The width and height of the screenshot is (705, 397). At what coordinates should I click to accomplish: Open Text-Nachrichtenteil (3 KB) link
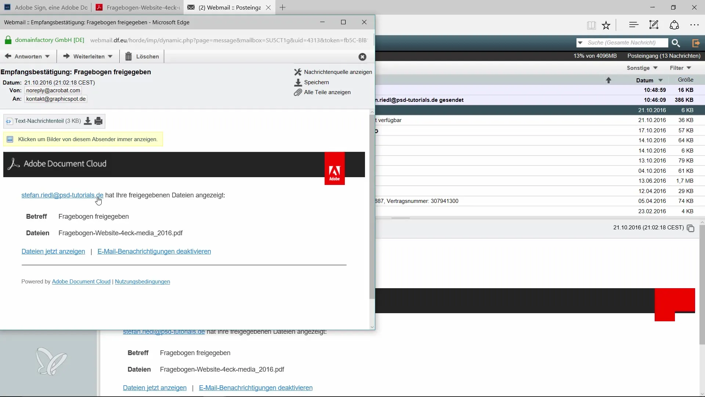click(48, 121)
